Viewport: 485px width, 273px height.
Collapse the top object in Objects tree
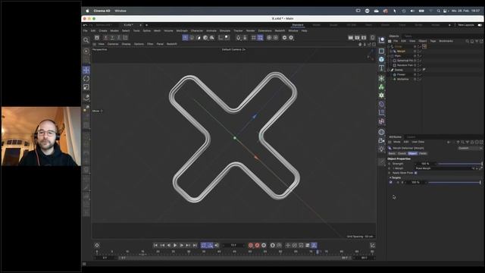click(x=389, y=46)
